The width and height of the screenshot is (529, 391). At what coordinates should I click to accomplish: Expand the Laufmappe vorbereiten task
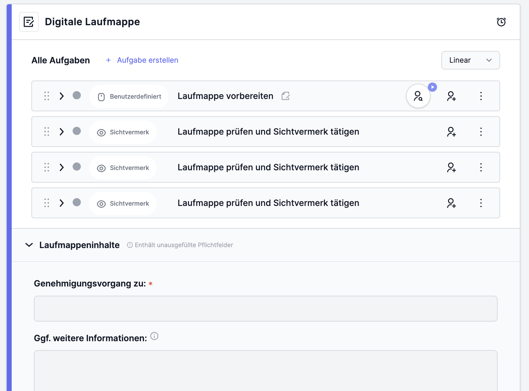coord(62,96)
